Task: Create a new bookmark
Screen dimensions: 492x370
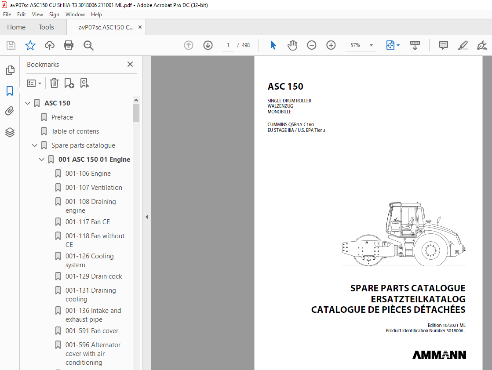Action: [x=69, y=83]
